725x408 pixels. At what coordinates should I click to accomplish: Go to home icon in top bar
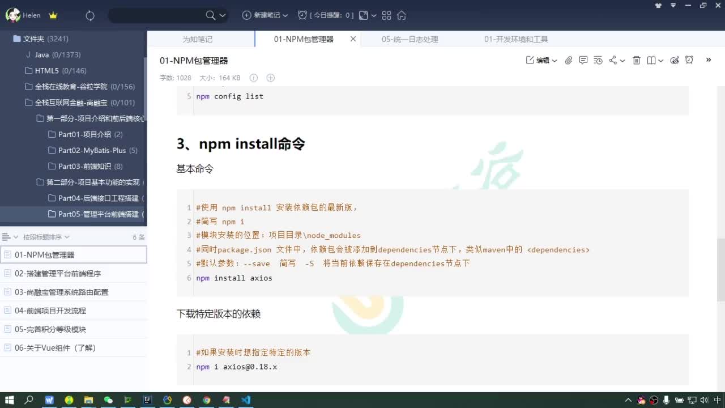(x=402, y=15)
